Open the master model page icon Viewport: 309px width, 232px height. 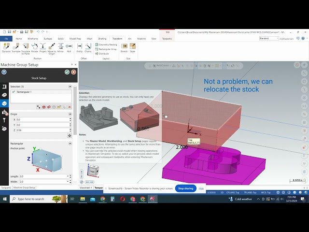[x=4, y=95]
